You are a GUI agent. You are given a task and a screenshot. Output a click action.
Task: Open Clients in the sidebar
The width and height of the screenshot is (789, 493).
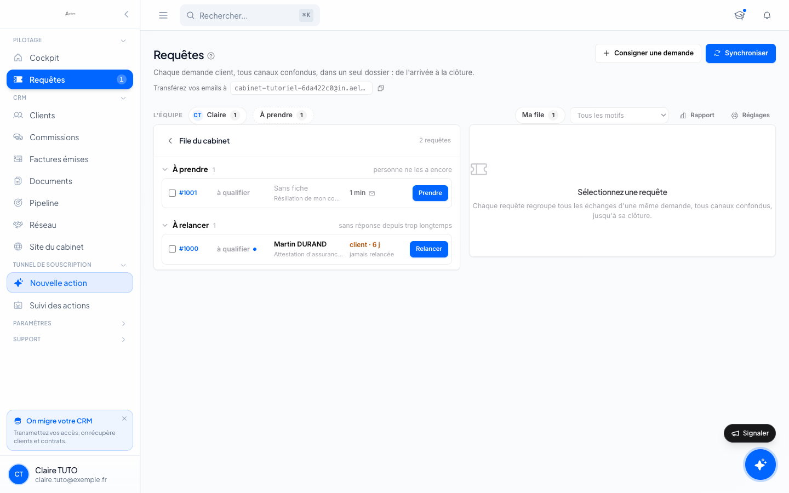coord(70,116)
